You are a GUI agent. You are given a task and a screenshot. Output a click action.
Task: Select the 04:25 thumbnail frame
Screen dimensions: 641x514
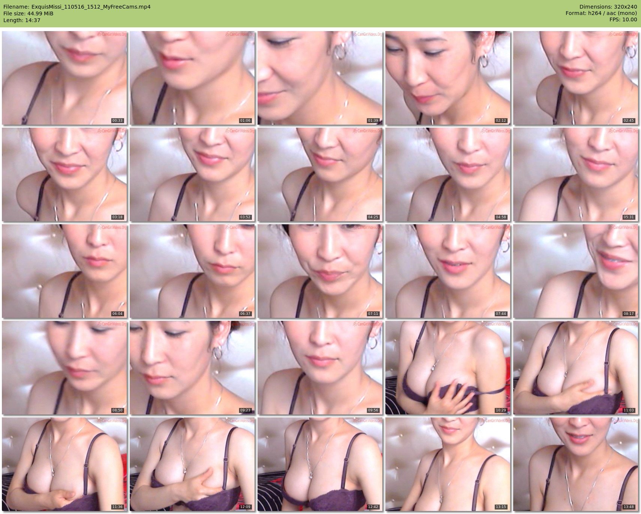tap(320, 174)
